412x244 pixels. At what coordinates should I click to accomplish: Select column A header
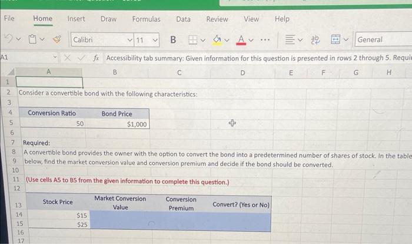point(49,71)
